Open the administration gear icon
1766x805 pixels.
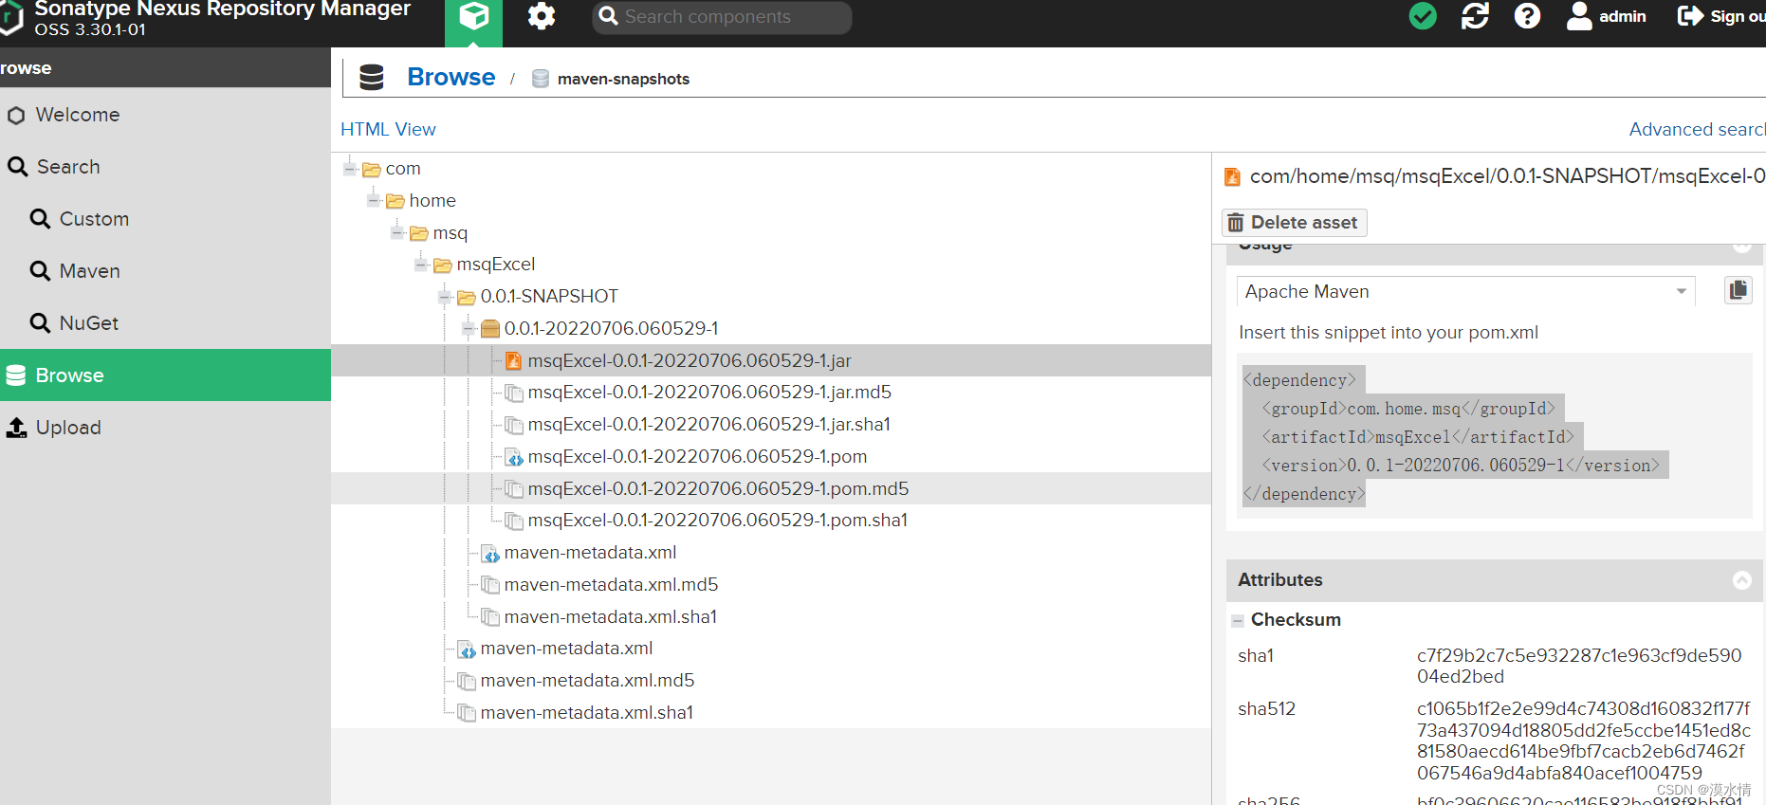541,16
